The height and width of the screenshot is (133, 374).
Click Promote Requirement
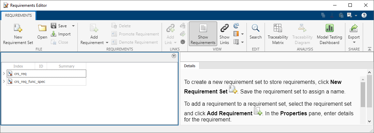135,34
